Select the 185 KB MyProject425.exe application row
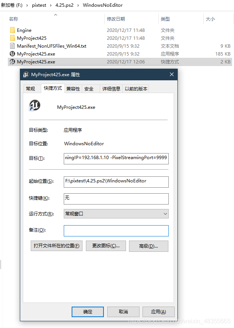 pyautogui.click(x=120, y=54)
